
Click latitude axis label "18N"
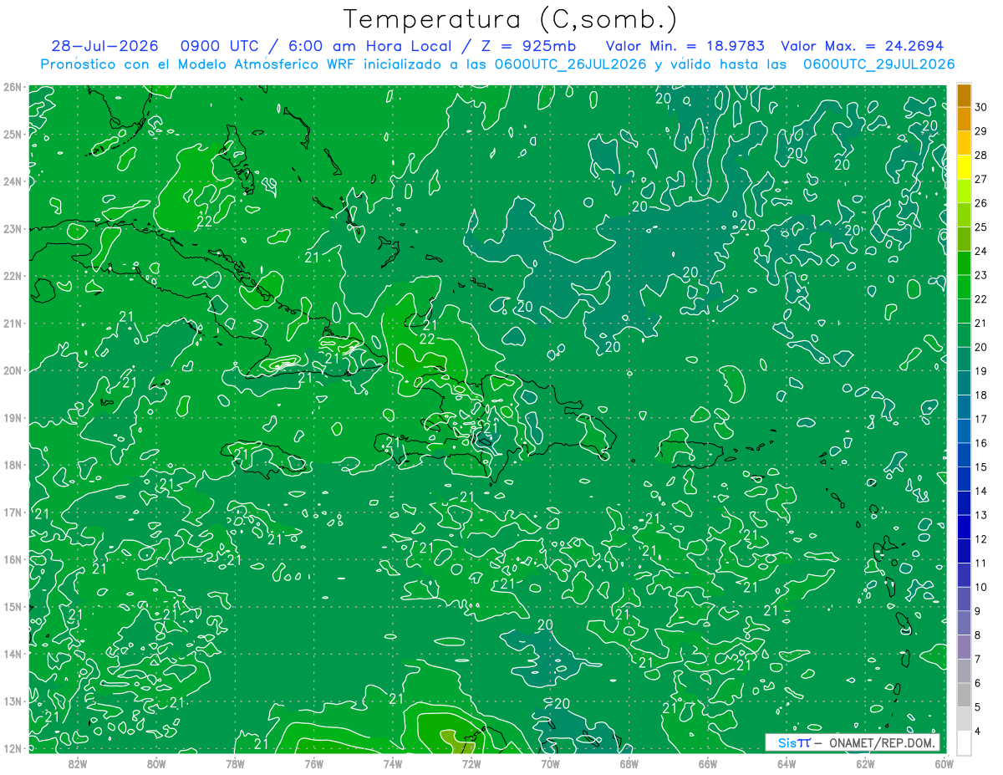pos(12,465)
